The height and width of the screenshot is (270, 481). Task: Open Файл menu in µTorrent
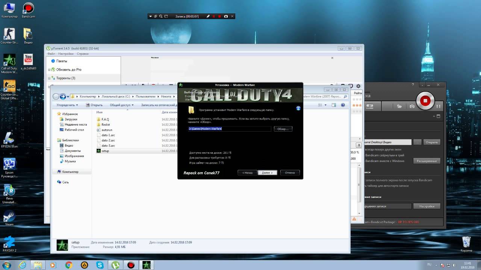click(x=51, y=54)
